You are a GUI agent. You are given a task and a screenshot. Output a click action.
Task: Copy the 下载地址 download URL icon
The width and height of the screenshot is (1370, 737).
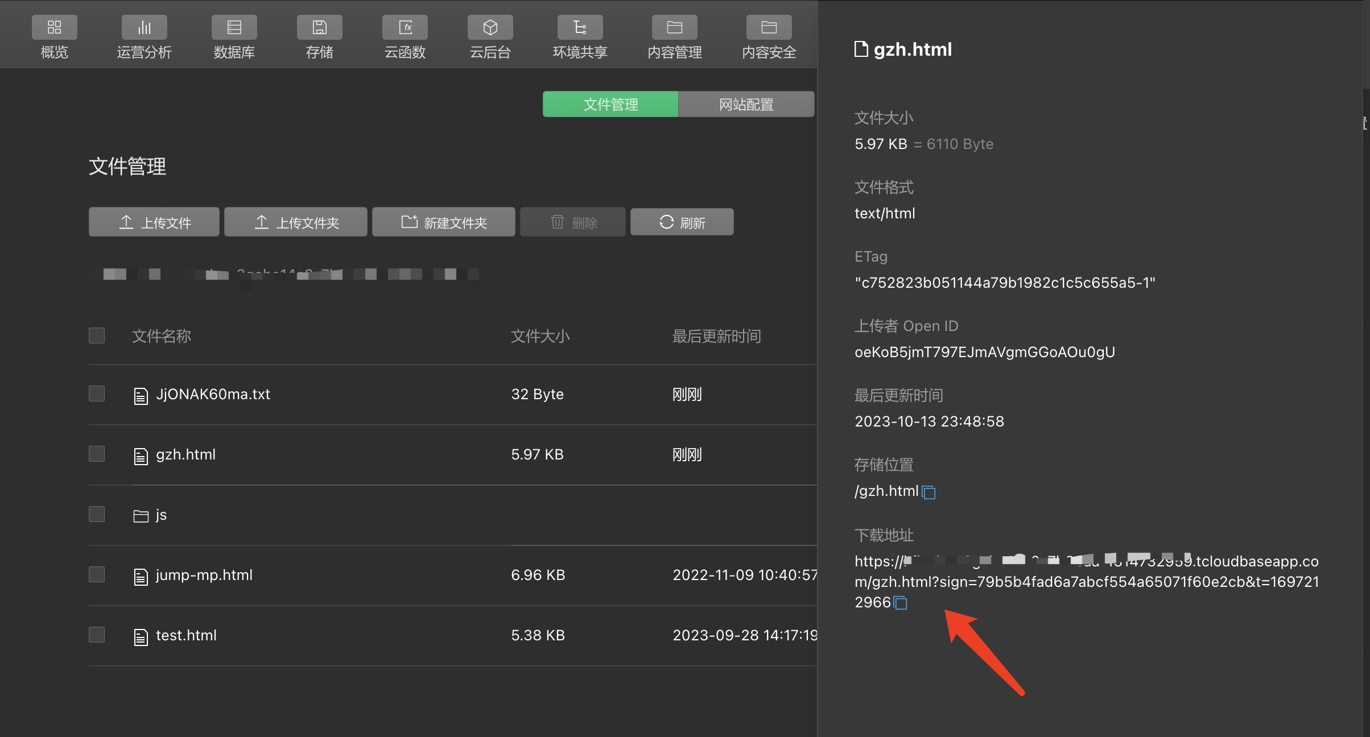[x=900, y=603]
